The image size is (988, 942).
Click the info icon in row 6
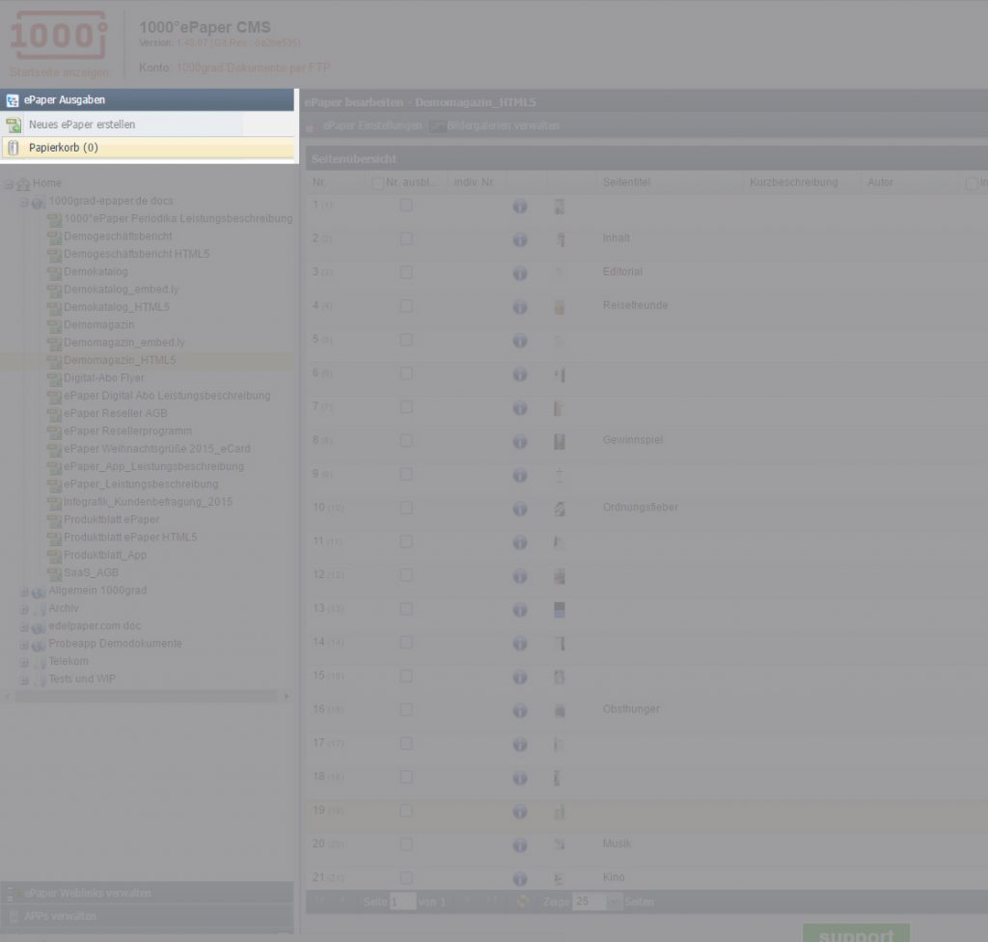pyautogui.click(x=520, y=374)
